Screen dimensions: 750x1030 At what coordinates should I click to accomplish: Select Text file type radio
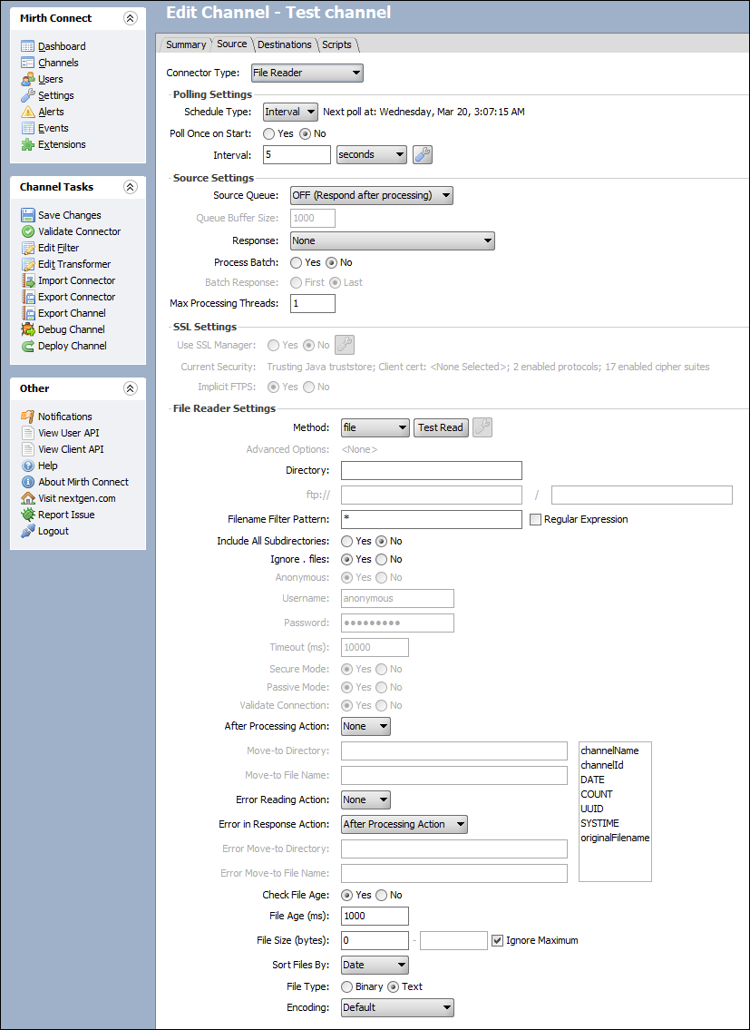(394, 986)
